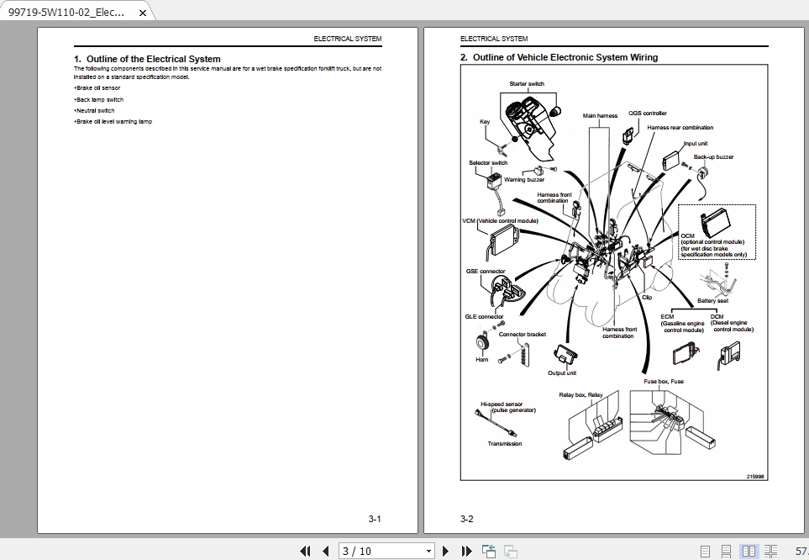Navigate forward in page history
This screenshot has width=809, height=560.
pos(511,550)
